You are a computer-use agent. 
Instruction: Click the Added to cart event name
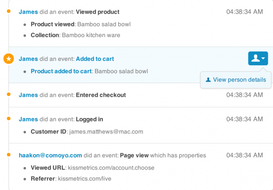[x=95, y=59]
